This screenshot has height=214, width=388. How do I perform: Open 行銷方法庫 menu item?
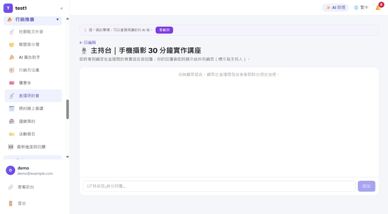33,70
